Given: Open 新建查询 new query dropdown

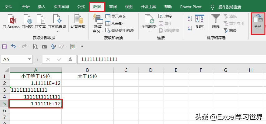Looking at the screenshot, I should [x=98, y=23].
